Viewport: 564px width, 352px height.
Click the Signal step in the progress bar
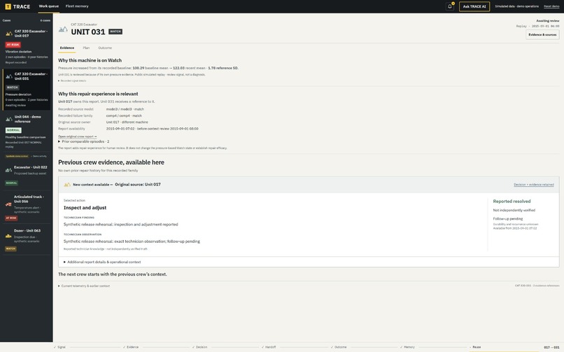point(59,347)
